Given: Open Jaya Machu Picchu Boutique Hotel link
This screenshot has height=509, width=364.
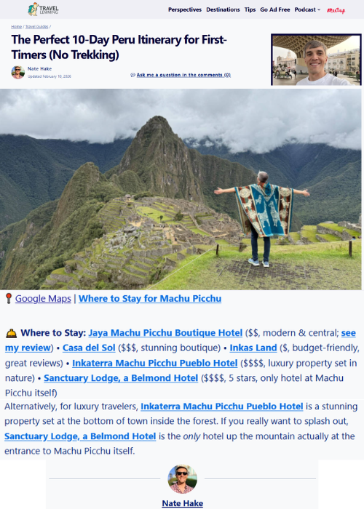Looking at the screenshot, I should coord(165,333).
